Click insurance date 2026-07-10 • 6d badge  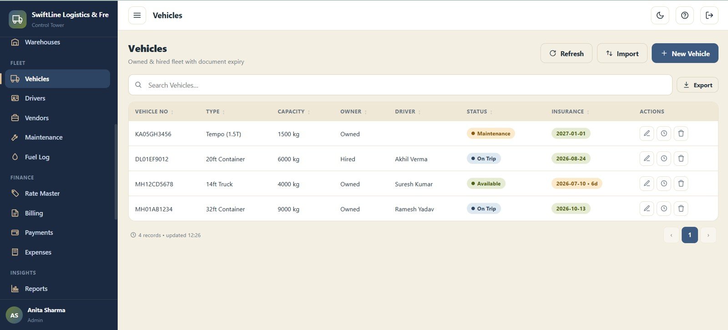coord(576,184)
